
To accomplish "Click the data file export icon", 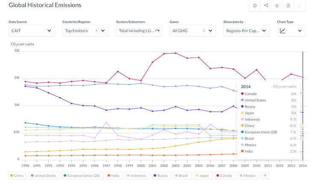I will [288, 6].
